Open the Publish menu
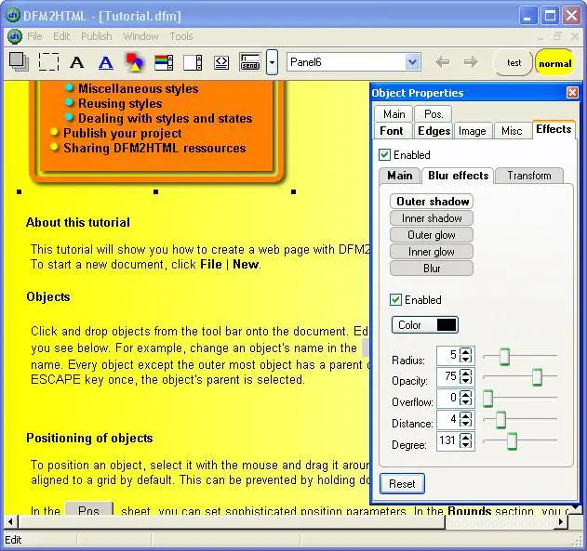The image size is (587, 551). click(x=96, y=36)
